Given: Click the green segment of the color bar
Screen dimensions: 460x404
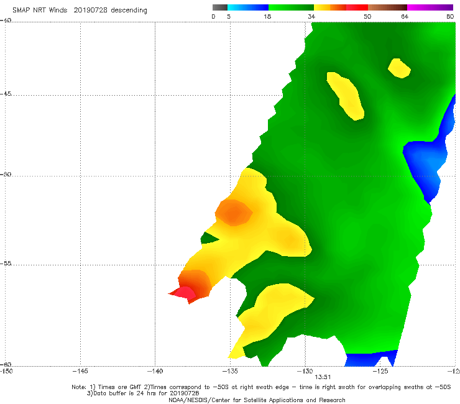Looking at the screenshot, I should [x=291, y=7].
